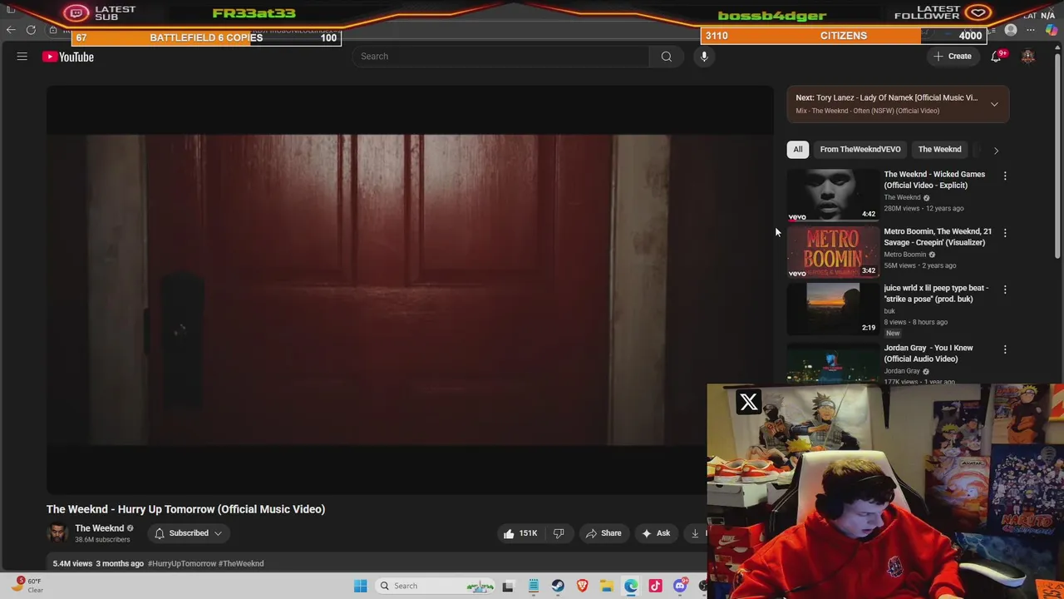
Task: Open the #TheWeeknd hashtag
Action: (241, 563)
